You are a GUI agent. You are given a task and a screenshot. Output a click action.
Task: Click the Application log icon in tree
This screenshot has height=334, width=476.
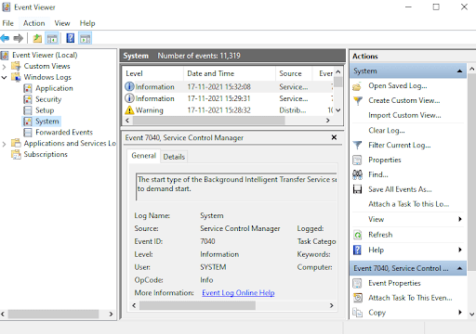coord(28,88)
